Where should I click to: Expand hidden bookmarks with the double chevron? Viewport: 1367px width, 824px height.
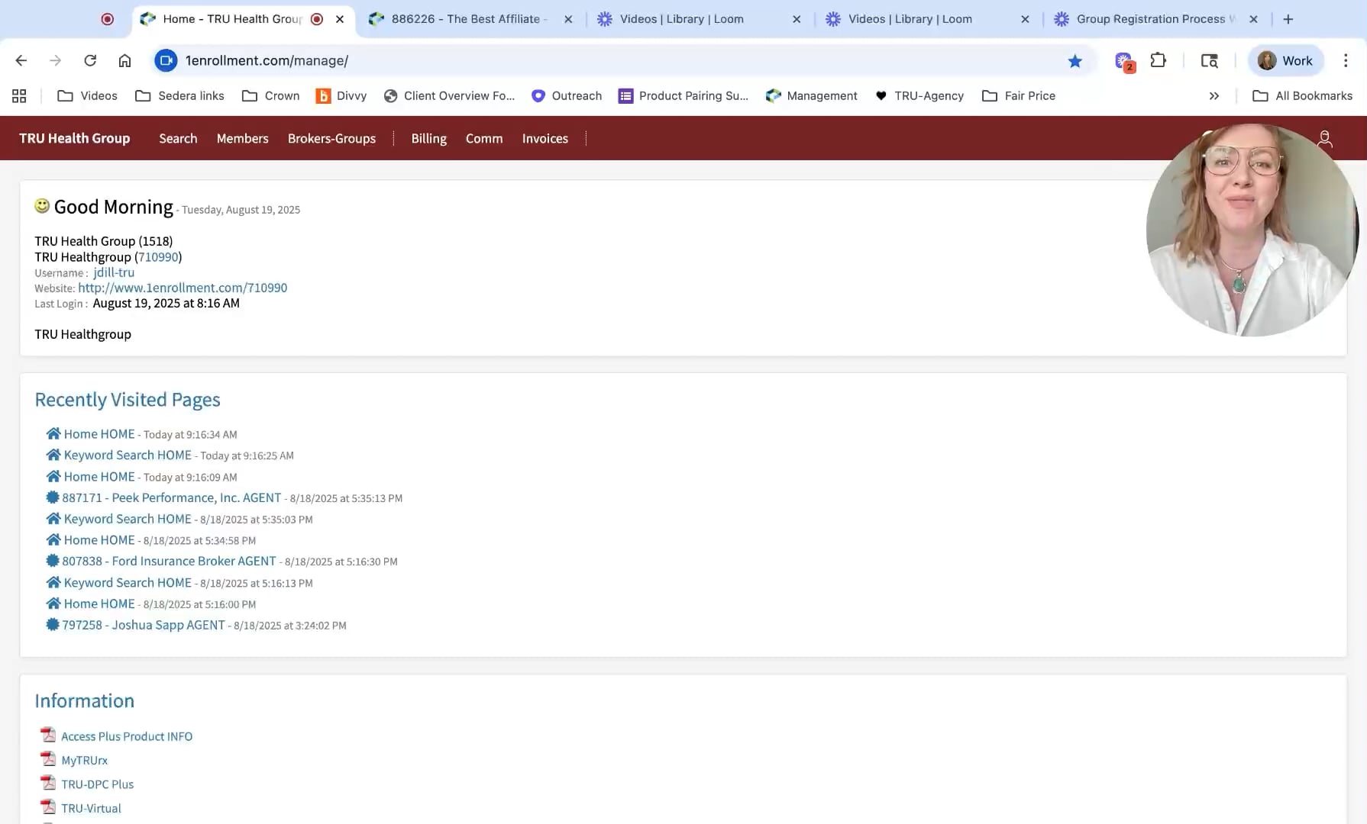pyautogui.click(x=1214, y=95)
